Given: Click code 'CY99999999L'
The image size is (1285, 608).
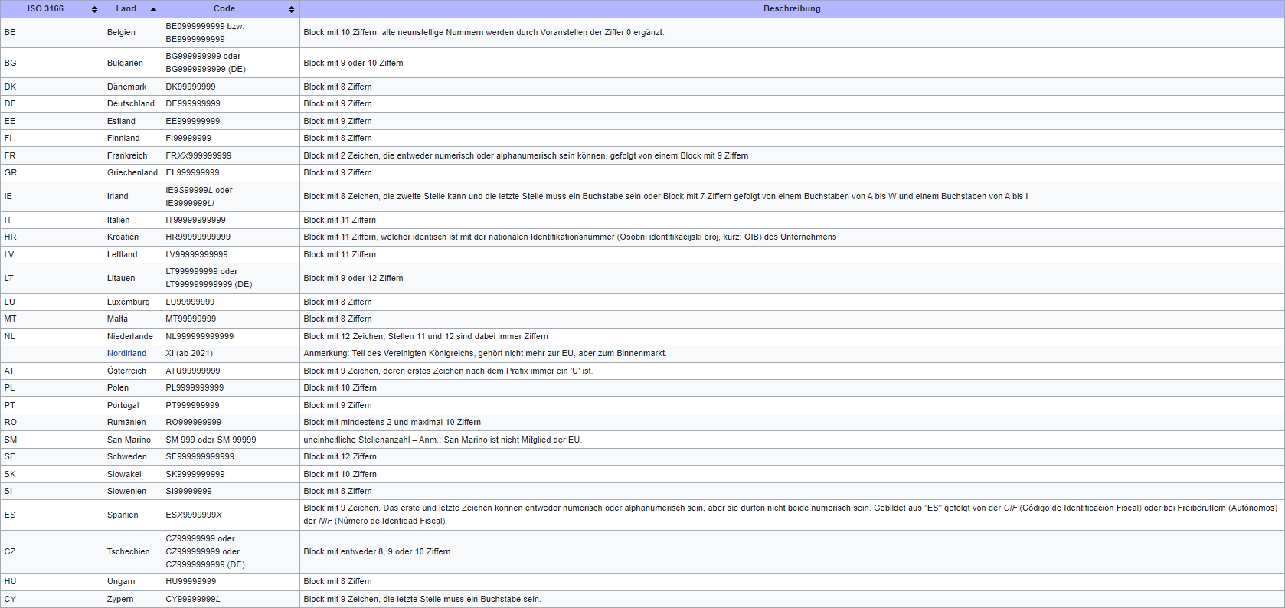Looking at the screenshot, I should point(193,599).
